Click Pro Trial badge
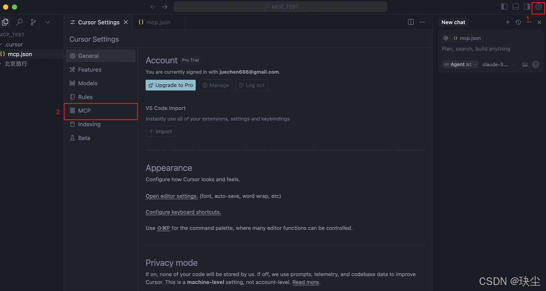 pyautogui.click(x=190, y=60)
